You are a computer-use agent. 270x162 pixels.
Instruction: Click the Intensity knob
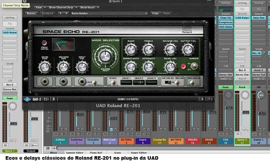(148, 67)
